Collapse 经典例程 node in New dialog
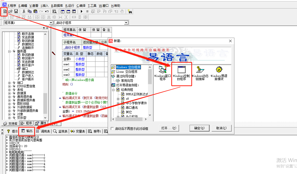 click(x=113, y=90)
